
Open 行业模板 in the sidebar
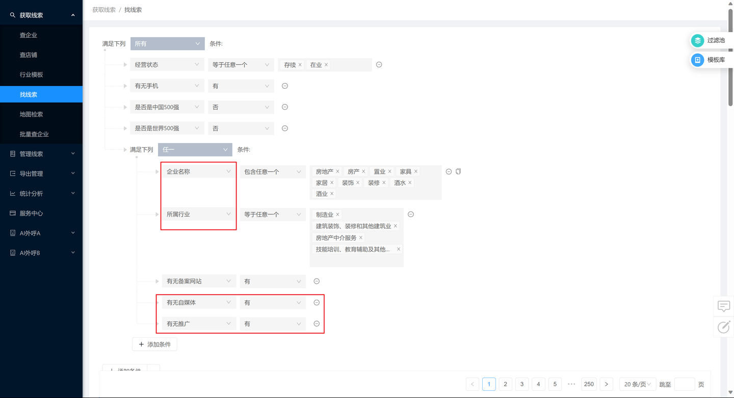click(41, 75)
